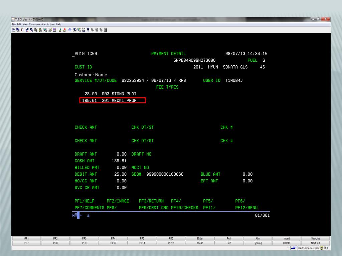Click the Clear keypad button

tap(200, 243)
